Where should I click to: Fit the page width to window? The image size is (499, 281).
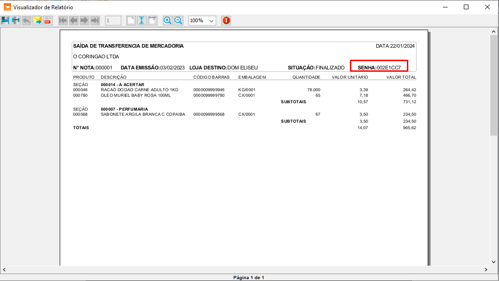point(152,21)
